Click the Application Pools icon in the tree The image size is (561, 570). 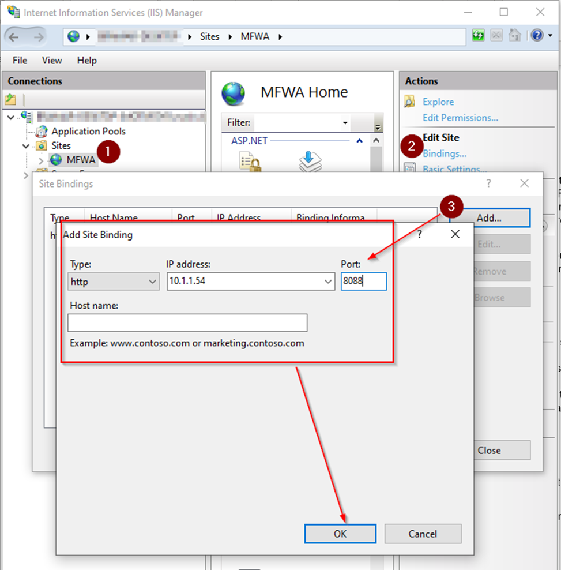[42, 131]
